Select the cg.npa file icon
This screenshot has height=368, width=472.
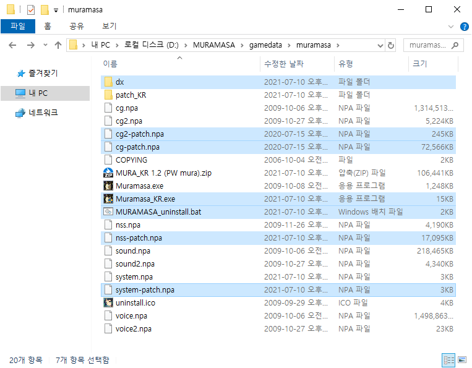[x=108, y=108]
